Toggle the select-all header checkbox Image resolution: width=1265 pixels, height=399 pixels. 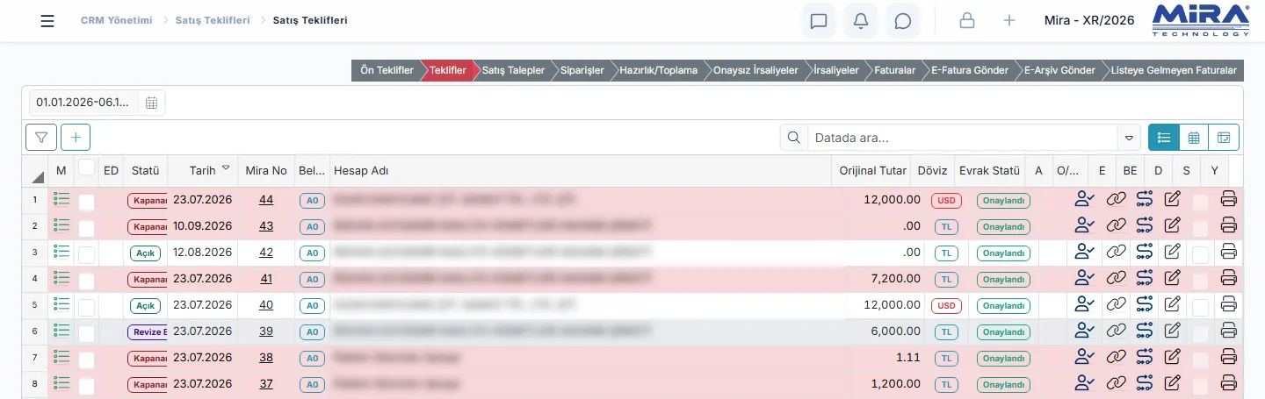(x=86, y=167)
